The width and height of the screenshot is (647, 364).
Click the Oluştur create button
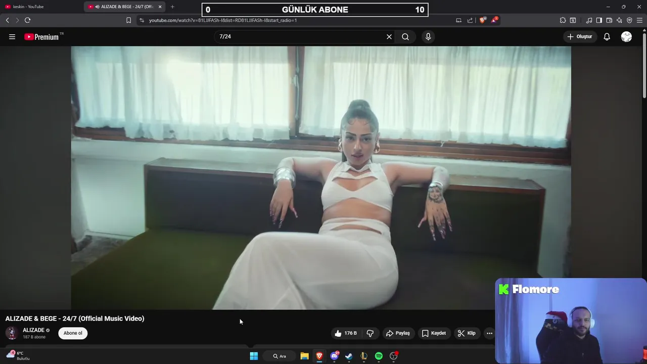579,36
